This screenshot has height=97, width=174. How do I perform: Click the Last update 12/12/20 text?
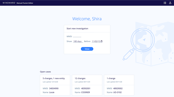50,82
